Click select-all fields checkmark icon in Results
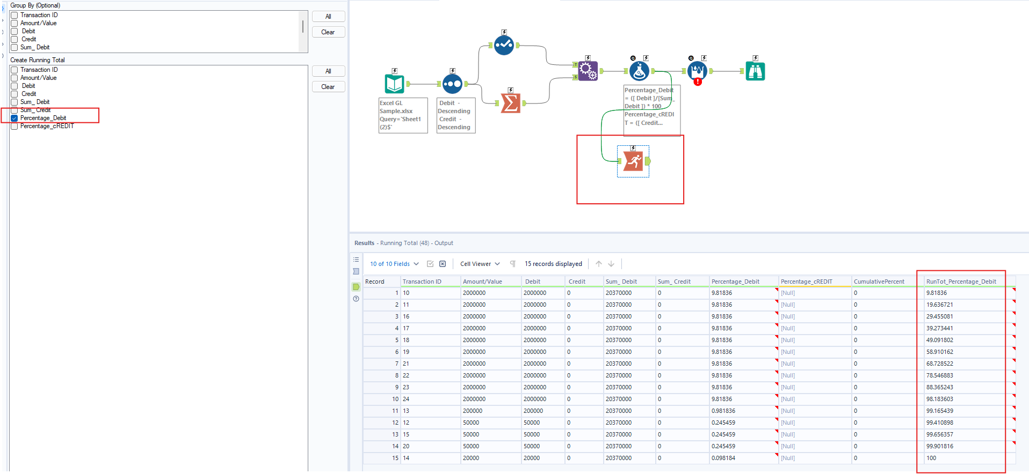Image resolution: width=1029 pixels, height=474 pixels. (x=430, y=264)
